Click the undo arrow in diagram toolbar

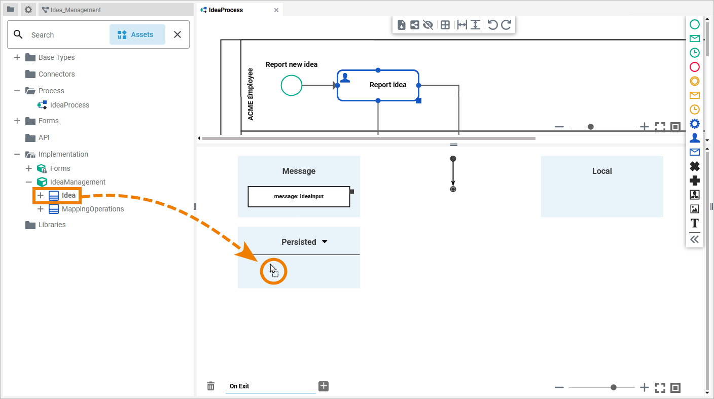pos(492,25)
